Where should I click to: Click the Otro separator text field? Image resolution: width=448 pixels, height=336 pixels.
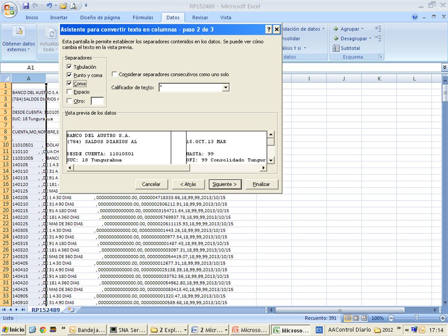[x=97, y=101]
